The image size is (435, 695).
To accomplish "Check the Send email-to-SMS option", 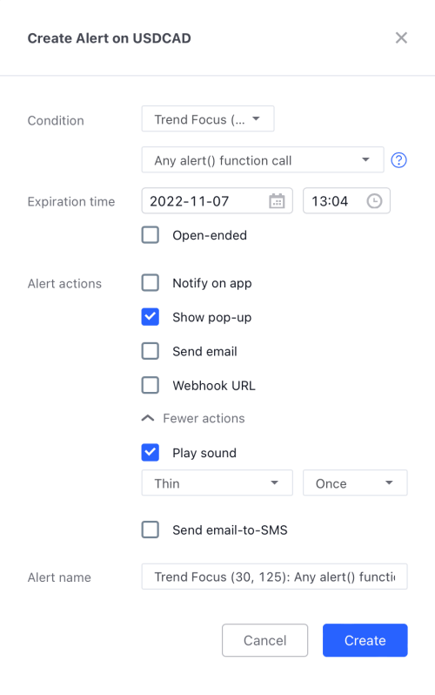I will [151, 530].
